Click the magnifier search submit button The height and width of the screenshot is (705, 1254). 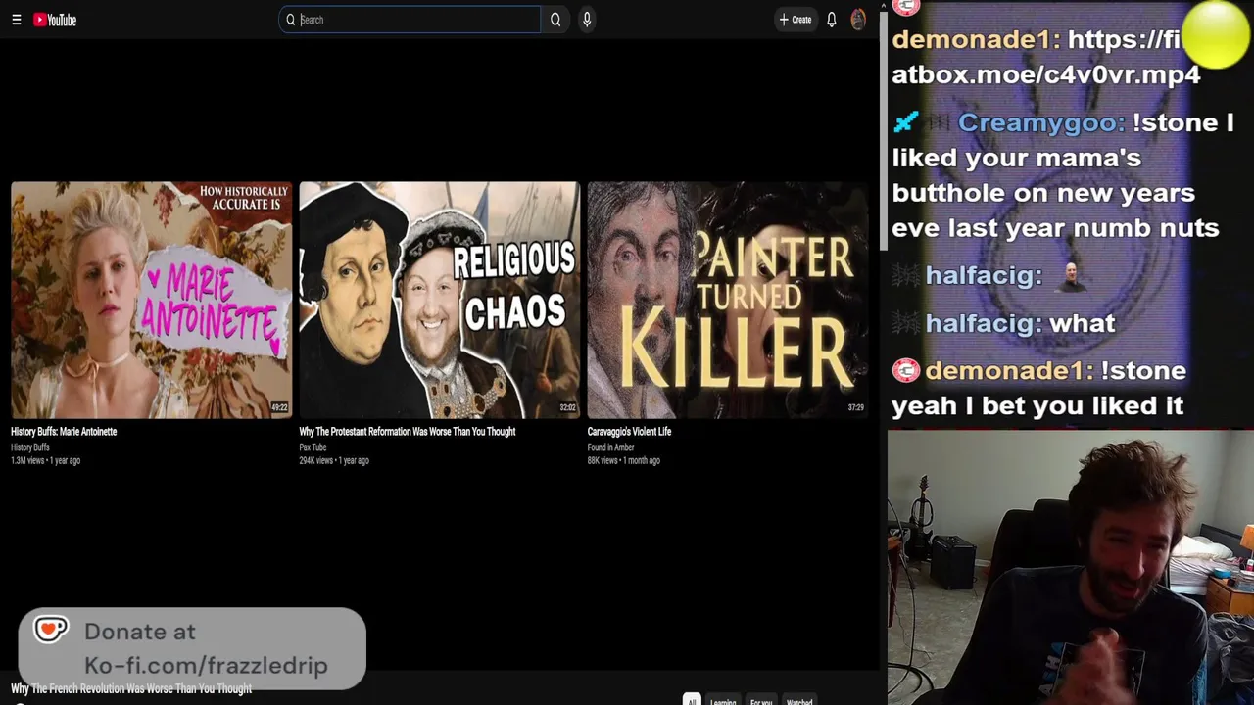click(x=555, y=20)
